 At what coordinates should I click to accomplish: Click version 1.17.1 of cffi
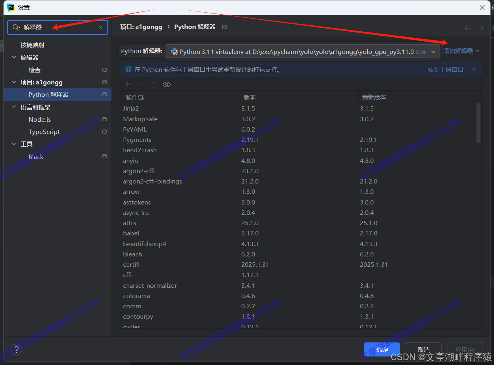[250, 275]
